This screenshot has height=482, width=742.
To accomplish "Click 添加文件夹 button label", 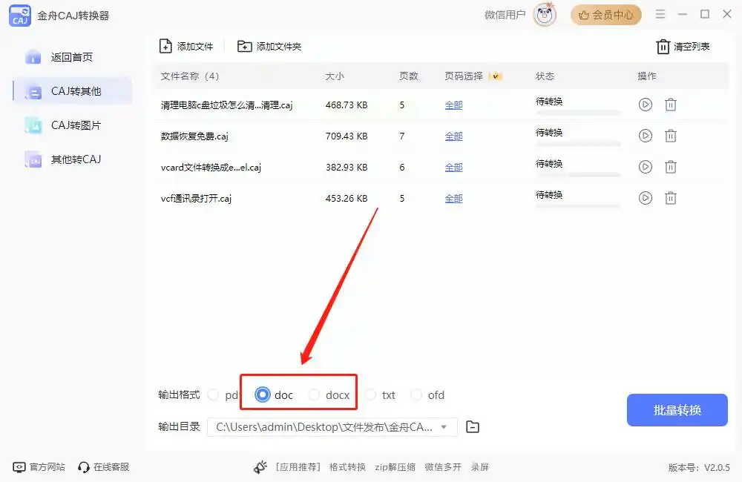I will click(279, 47).
